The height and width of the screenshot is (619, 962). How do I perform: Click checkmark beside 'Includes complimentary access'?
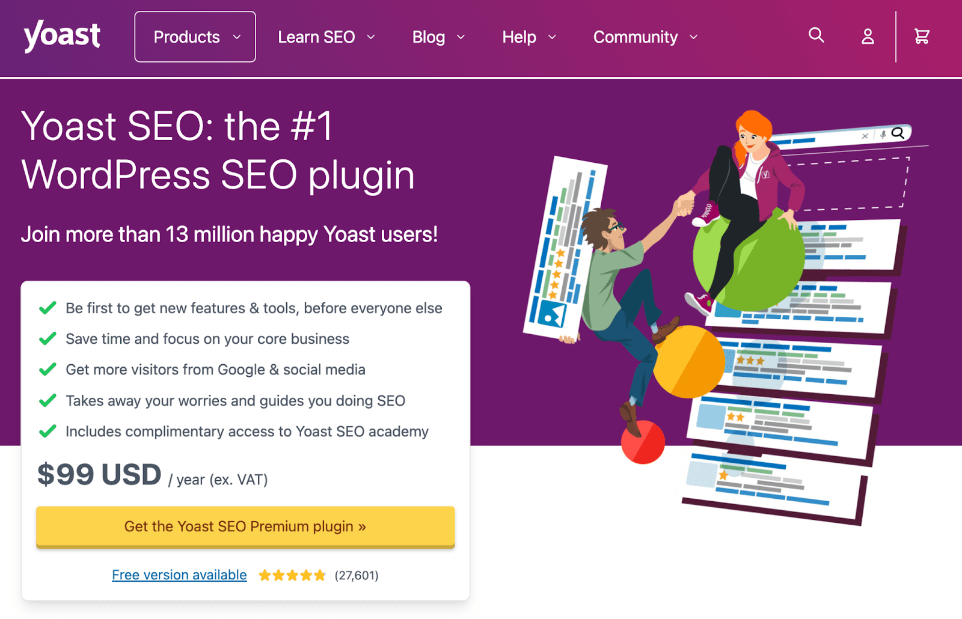pyautogui.click(x=47, y=431)
